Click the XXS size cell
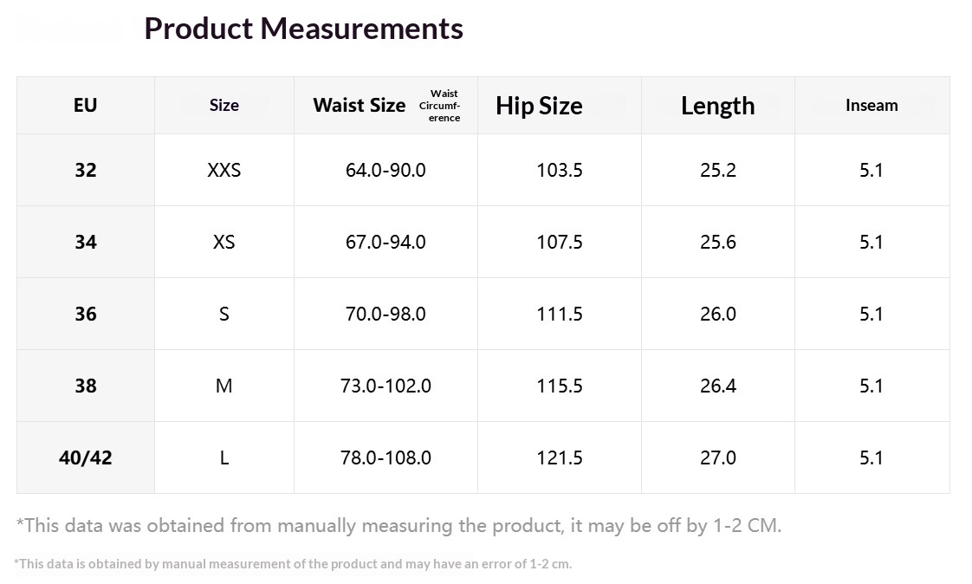The image size is (972, 584). pos(224,170)
